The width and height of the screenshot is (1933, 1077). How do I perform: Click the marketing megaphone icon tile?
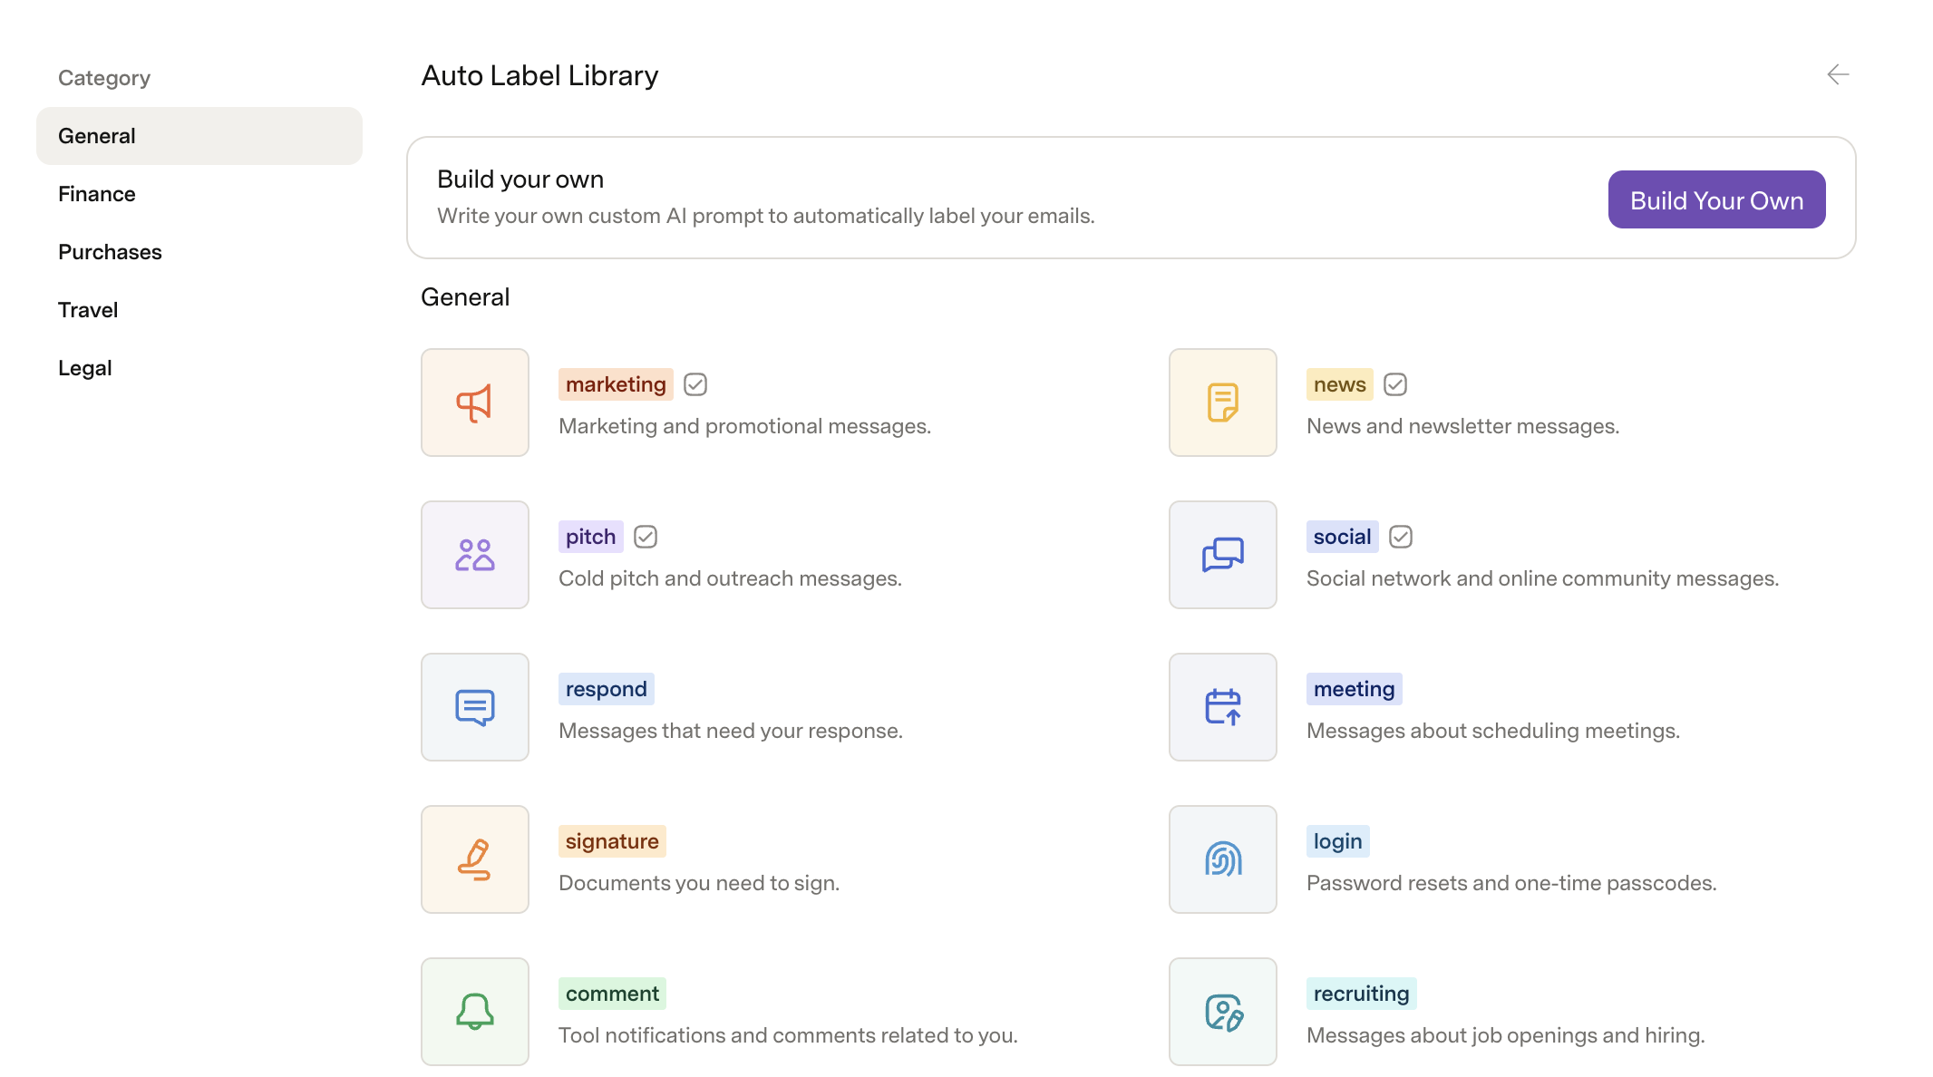[x=475, y=403]
